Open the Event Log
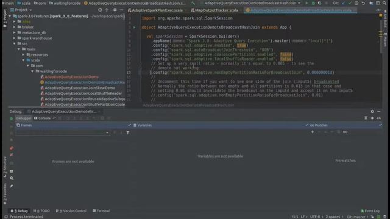Screen dimensions: 390x219 click(370, 211)
